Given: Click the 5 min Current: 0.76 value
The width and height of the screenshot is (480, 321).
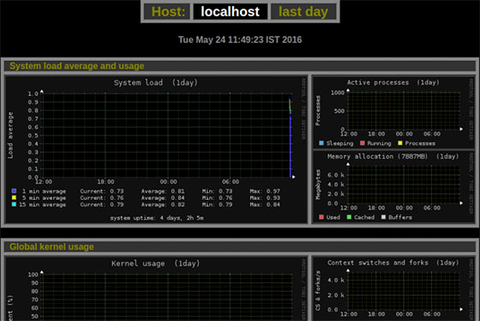Looking at the screenshot, I should coord(102,197).
